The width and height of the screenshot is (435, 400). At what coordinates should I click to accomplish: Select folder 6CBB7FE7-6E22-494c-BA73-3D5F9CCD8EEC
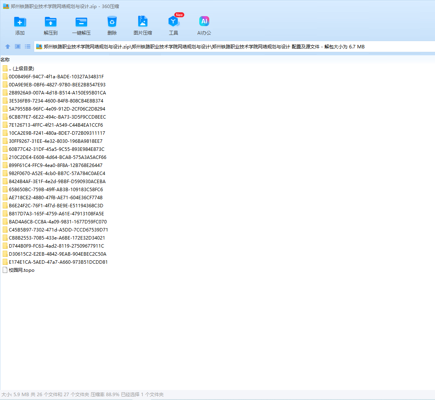(55, 117)
